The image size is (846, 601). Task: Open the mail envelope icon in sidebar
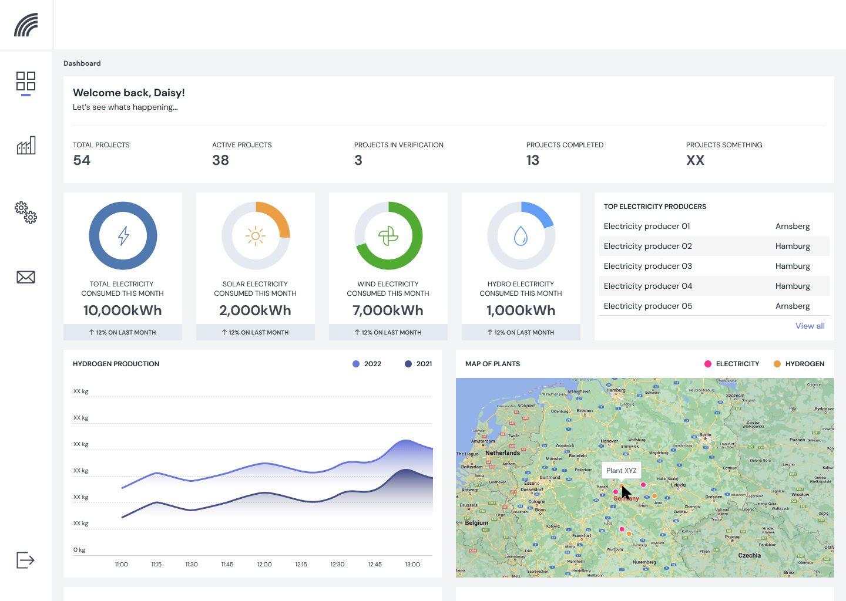(26, 277)
